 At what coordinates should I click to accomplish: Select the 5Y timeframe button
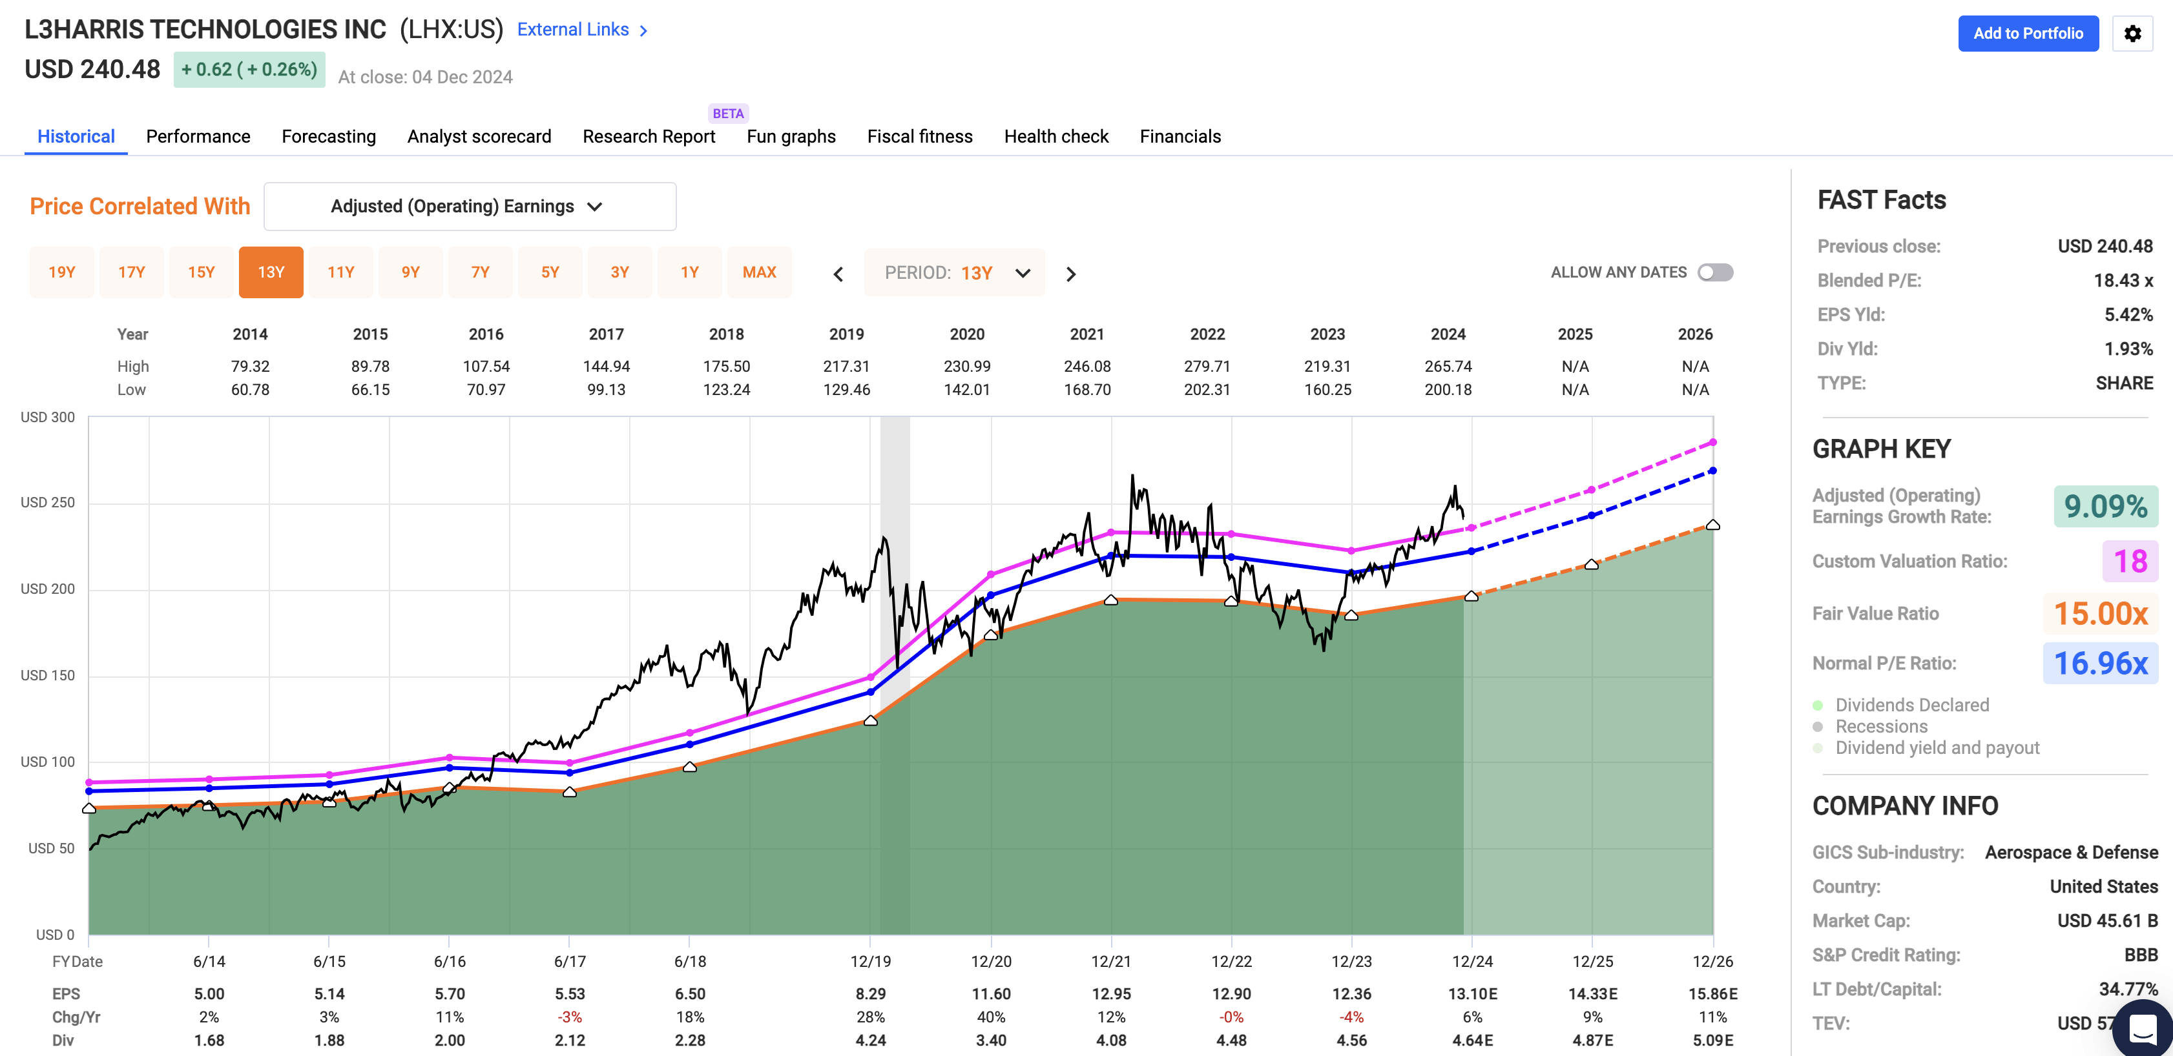(x=550, y=271)
